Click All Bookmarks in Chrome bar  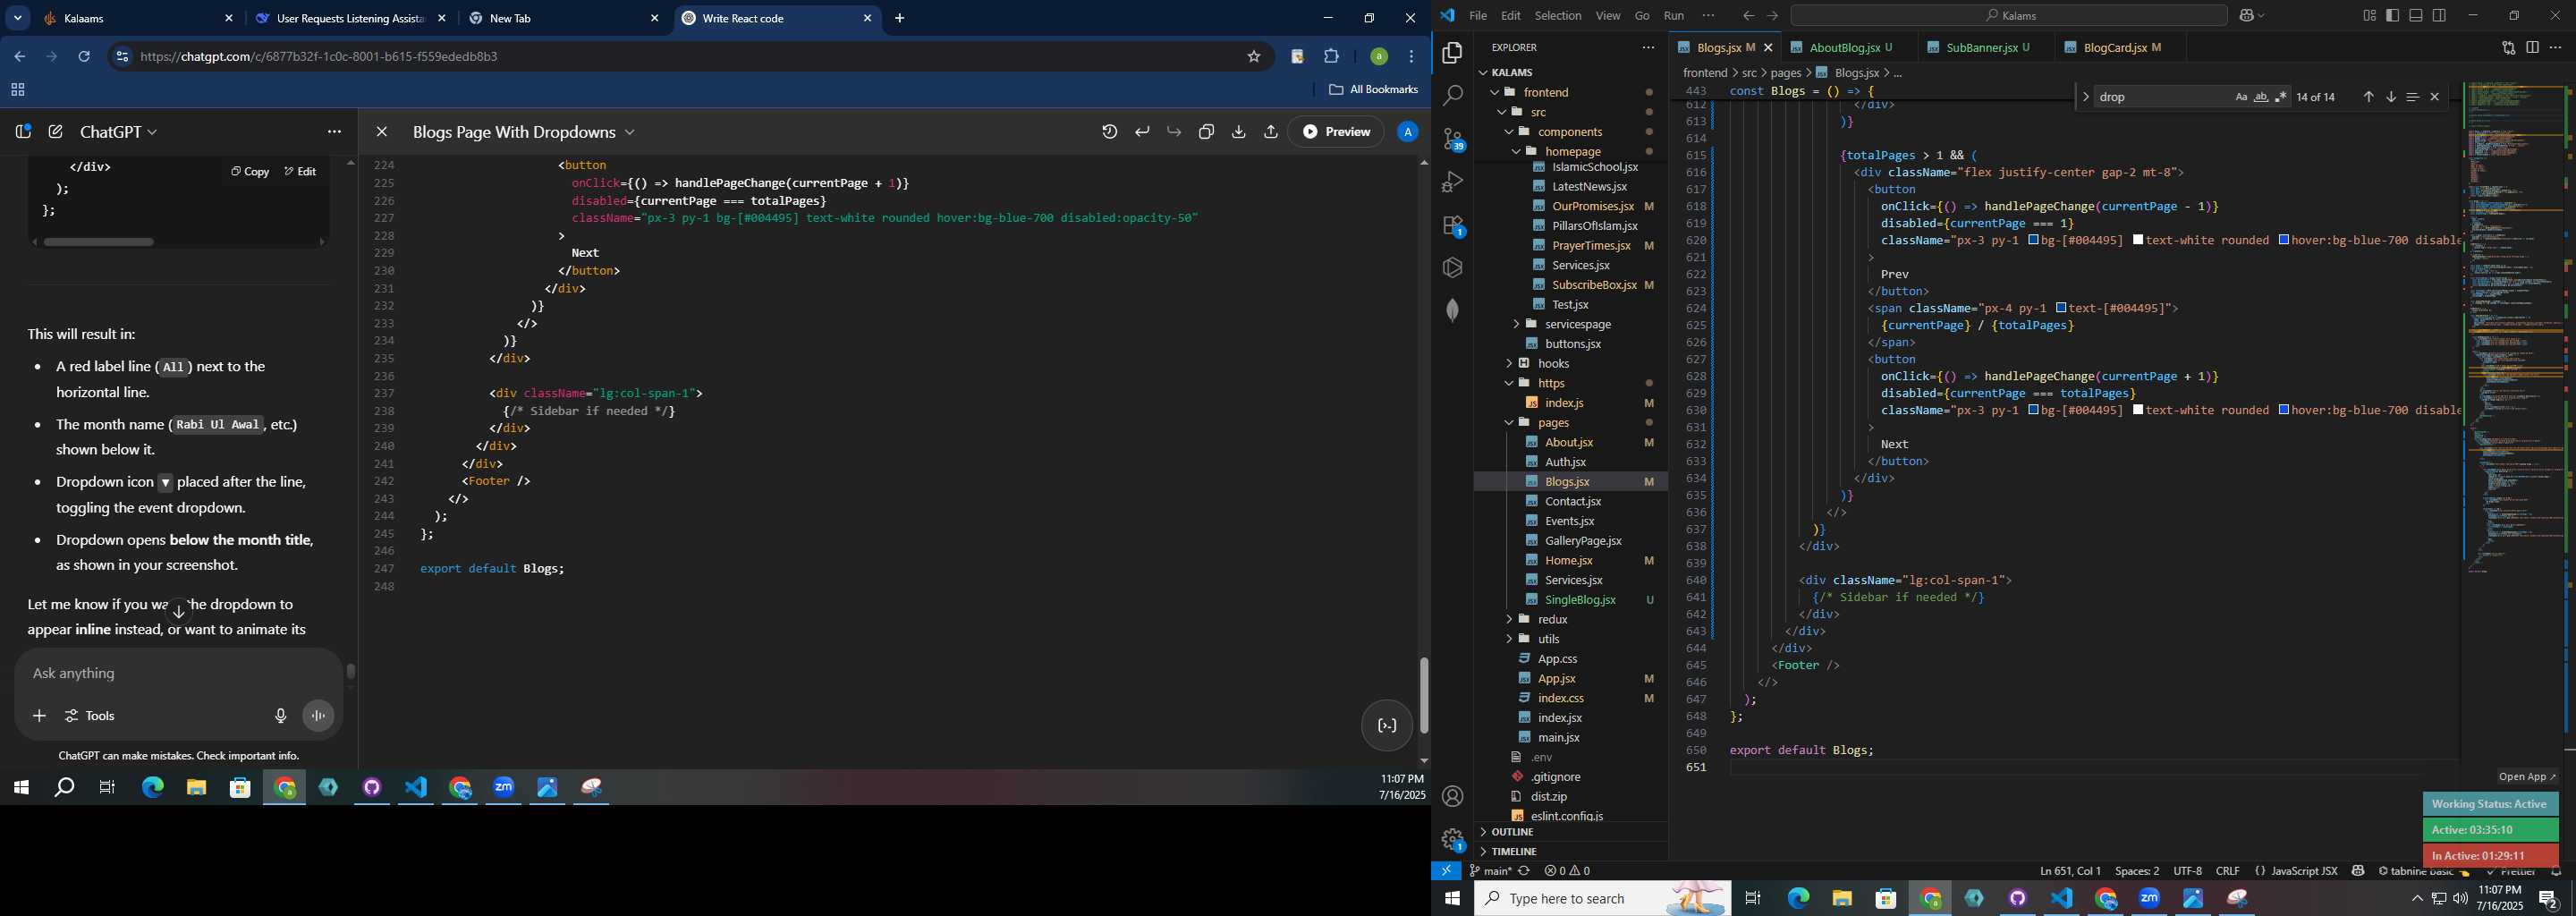pos(1373,90)
